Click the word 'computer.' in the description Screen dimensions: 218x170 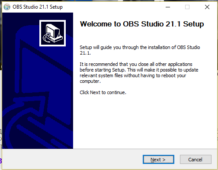(90, 81)
